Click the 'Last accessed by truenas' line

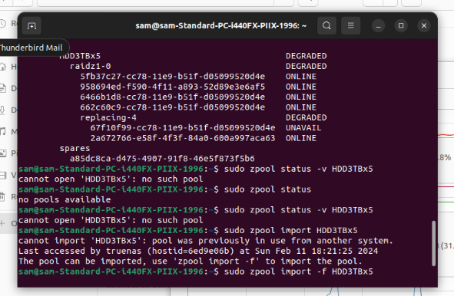tap(198, 252)
